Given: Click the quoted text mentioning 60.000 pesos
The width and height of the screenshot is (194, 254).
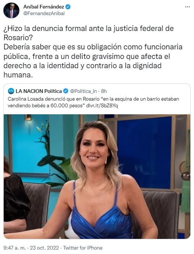Looking at the screenshot, I should [x=46, y=106].
